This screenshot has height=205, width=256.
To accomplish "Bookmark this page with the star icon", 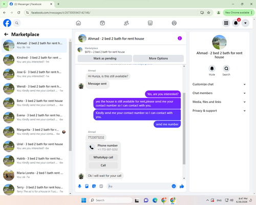I will pyautogui.click(x=208, y=13).
